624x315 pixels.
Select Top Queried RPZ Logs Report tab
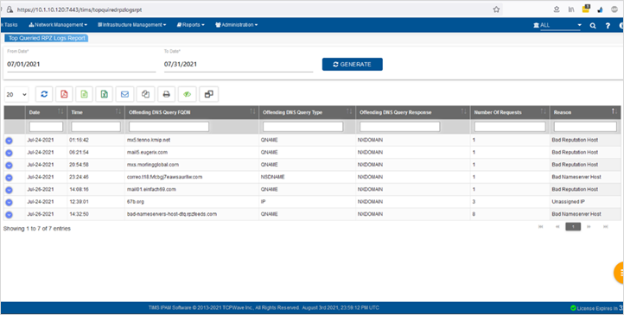[x=47, y=38]
